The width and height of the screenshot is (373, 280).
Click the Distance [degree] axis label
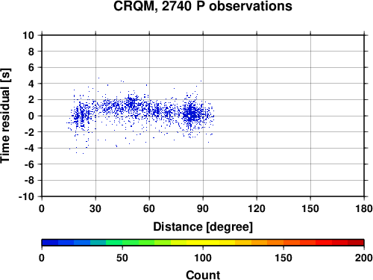pos(203,227)
